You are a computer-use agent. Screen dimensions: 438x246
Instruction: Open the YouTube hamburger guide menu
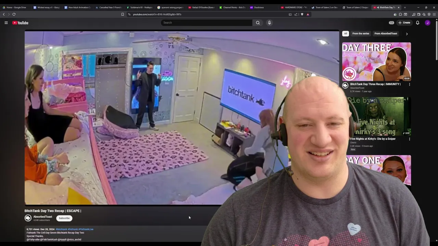pyautogui.click(x=6, y=23)
